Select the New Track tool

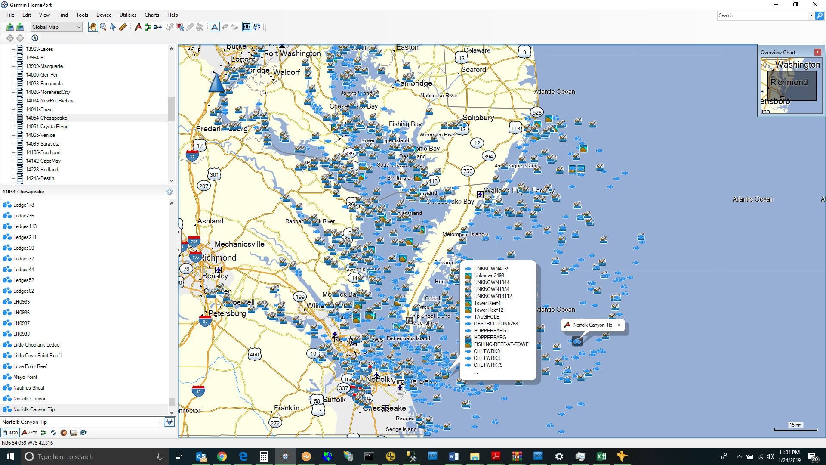[158, 27]
